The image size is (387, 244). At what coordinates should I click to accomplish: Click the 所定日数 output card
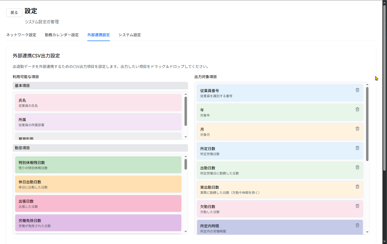tap(280, 151)
